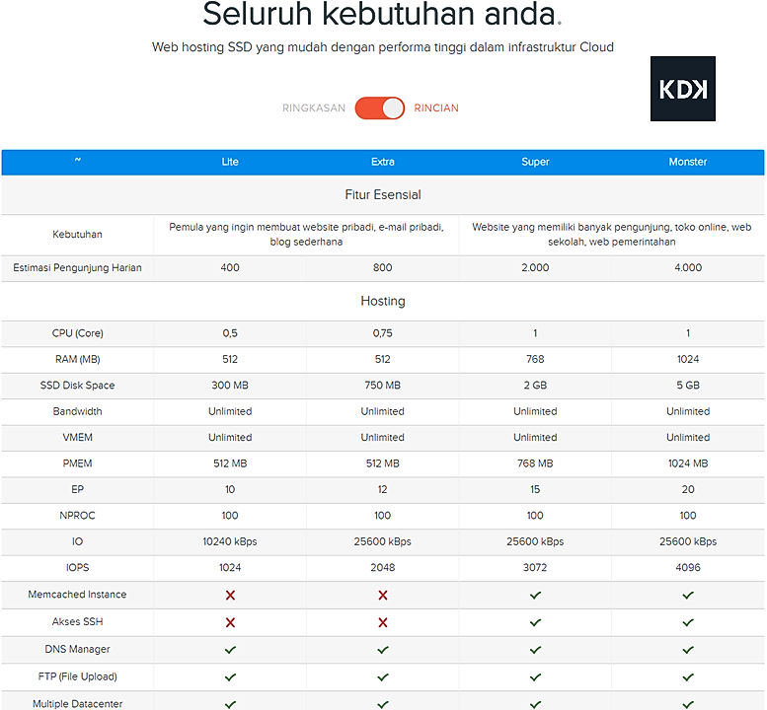Click the Akses SSH cross icon under Extra
767x710 pixels.
tap(383, 622)
